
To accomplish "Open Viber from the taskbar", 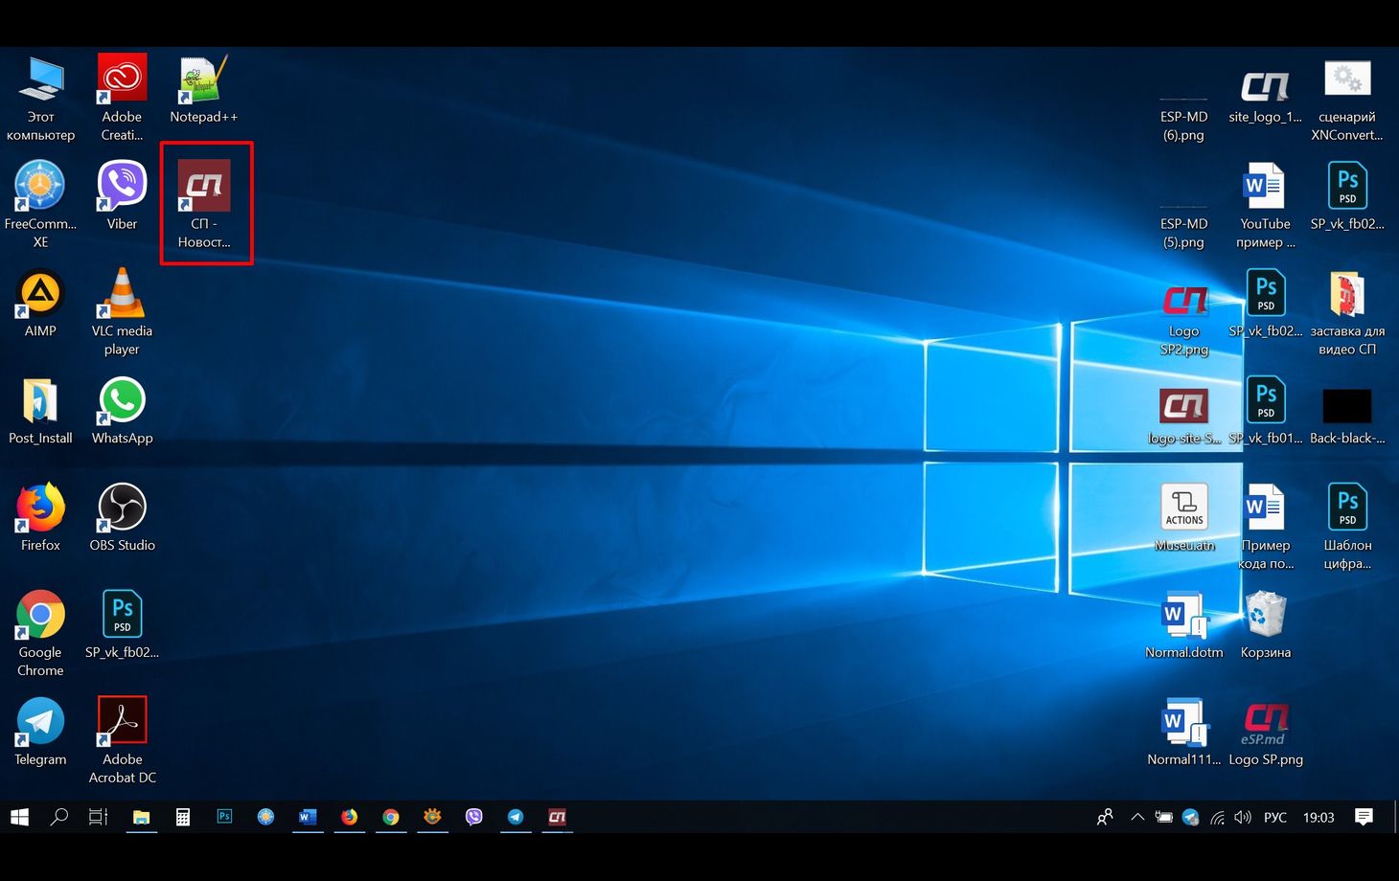I will (473, 817).
